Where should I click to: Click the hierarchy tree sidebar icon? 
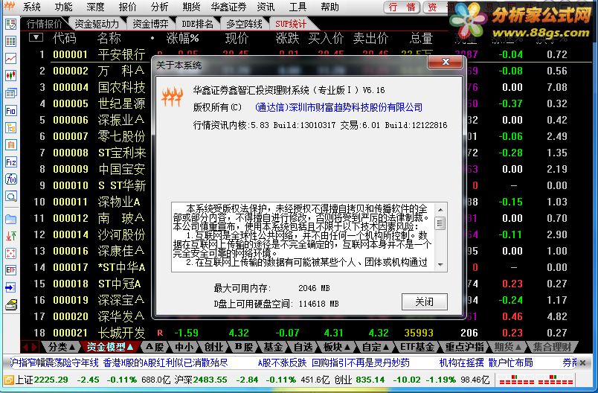[x=10, y=128]
